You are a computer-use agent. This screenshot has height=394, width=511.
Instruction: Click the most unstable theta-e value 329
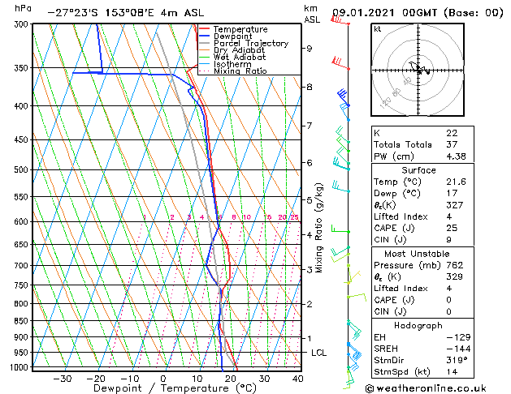tap(455, 276)
